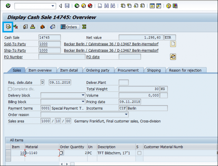This screenshot has height=166, width=218.
Task: Switch to the Sales tab
Action: coord(17,70)
